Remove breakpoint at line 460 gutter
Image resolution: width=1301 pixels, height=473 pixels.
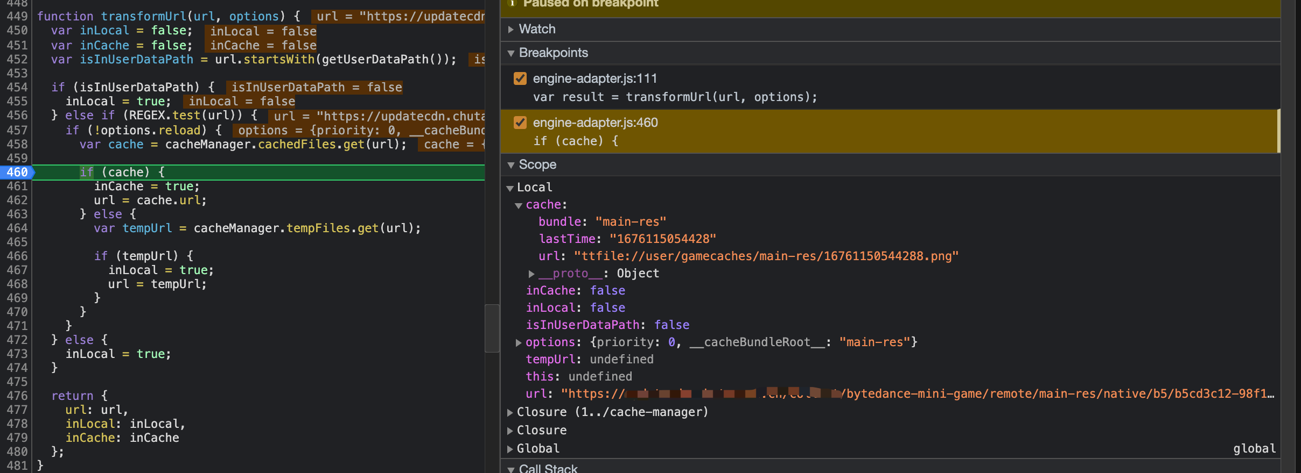(x=17, y=172)
